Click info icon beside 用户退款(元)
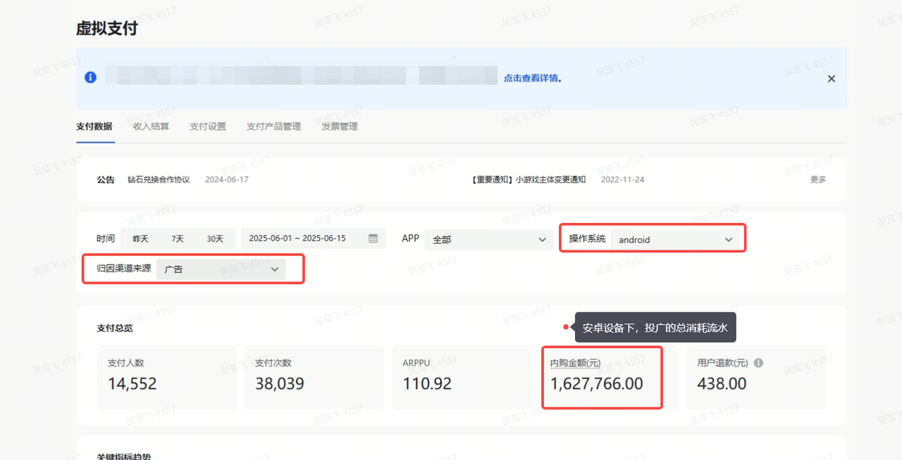The width and height of the screenshot is (902, 460). click(758, 363)
